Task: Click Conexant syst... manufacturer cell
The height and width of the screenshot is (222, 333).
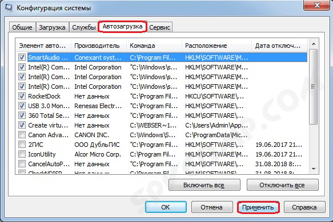Action: [98, 57]
